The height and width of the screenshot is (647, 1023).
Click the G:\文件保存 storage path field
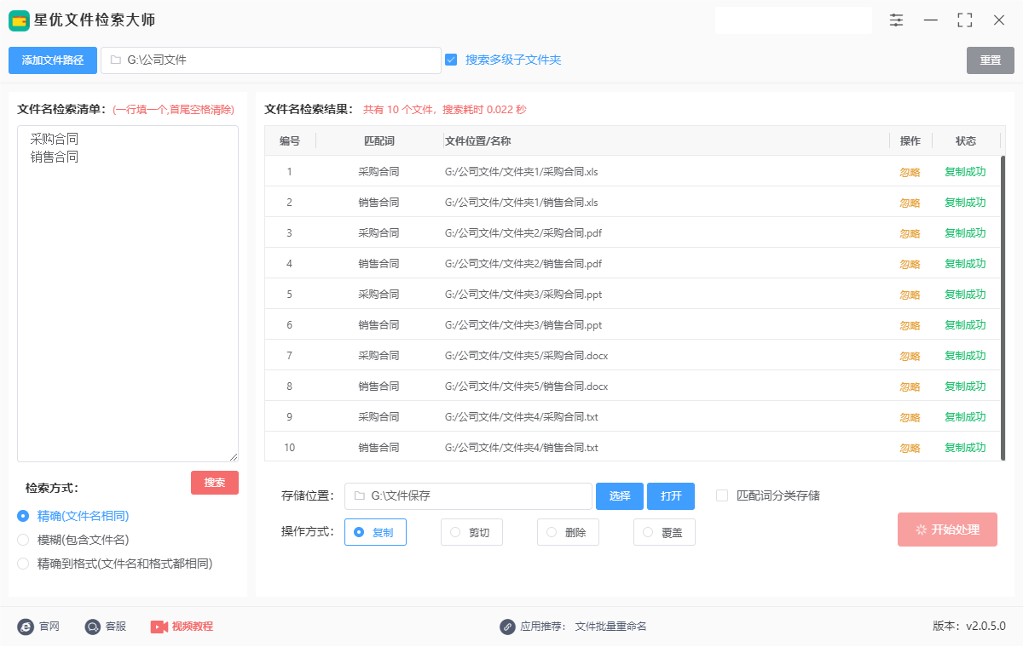pyautogui.click(x=468, y=496)
